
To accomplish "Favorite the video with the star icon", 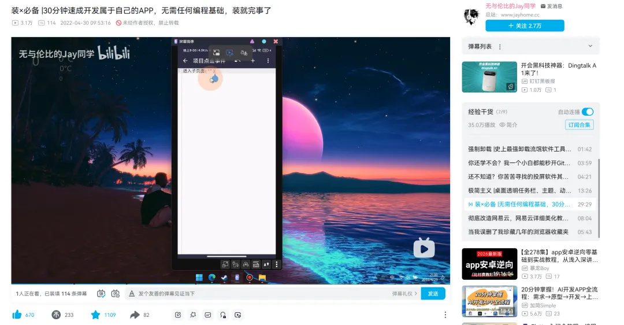I will tap(95, 315).
